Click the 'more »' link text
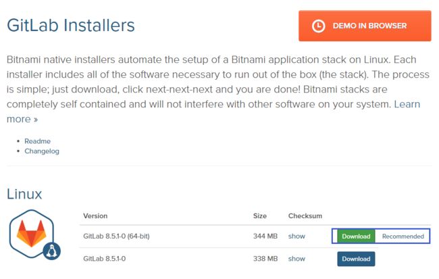This screenshot has height=279, width=439. (x=22, y=119)
